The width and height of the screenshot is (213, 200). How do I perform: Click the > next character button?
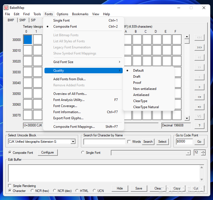(199, 87)
